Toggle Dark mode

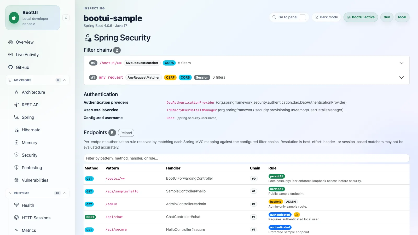[326, 17]
